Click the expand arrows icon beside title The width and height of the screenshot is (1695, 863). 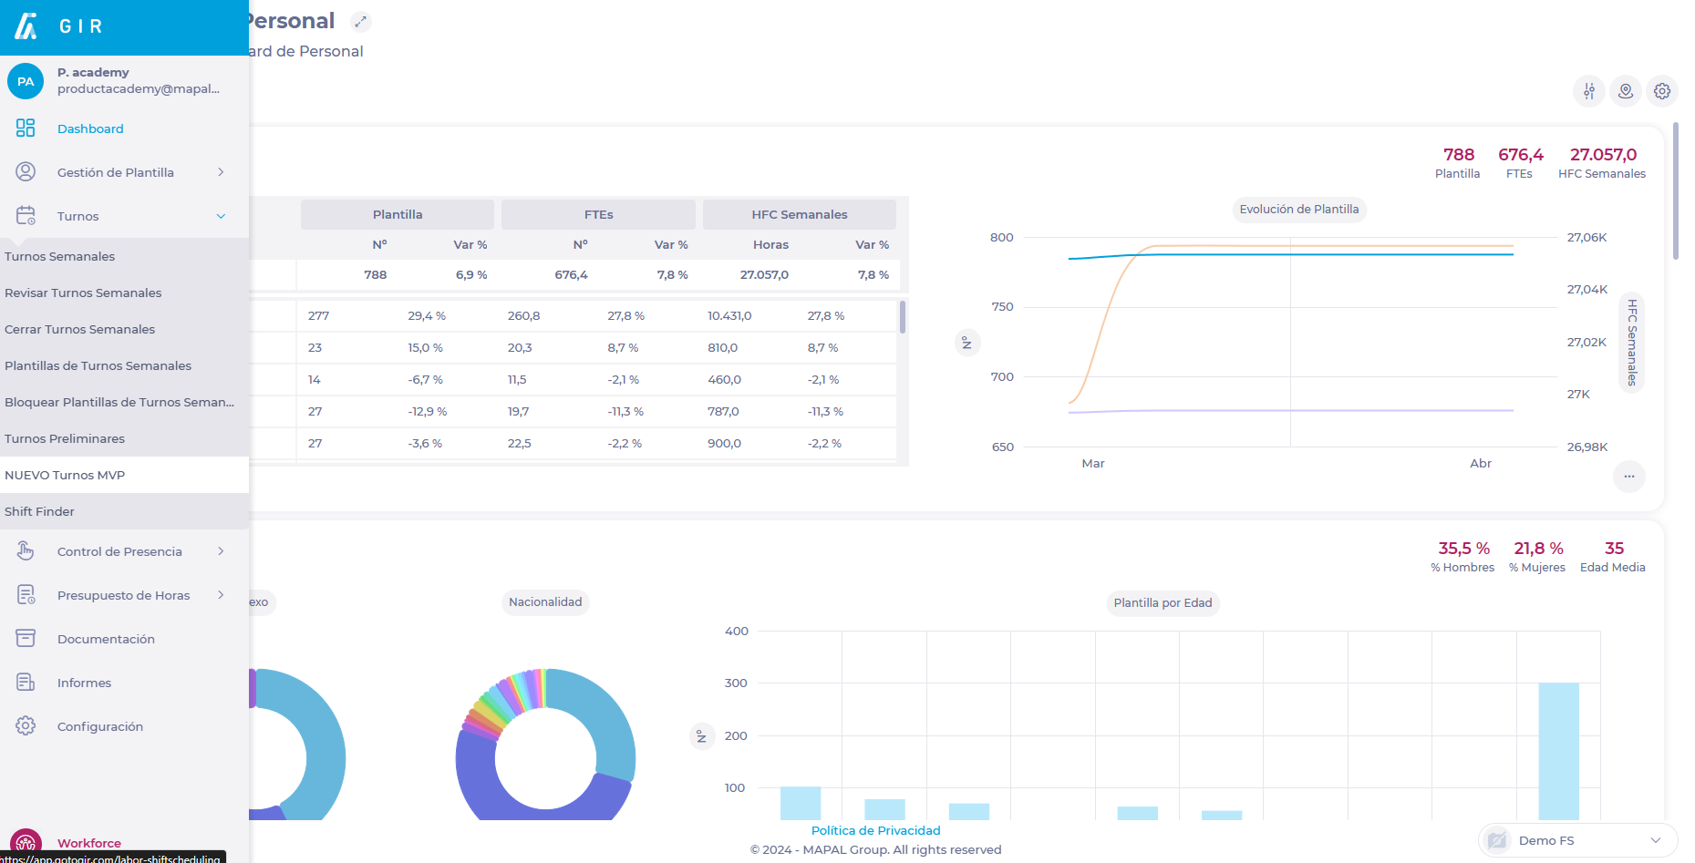point(361,22)
